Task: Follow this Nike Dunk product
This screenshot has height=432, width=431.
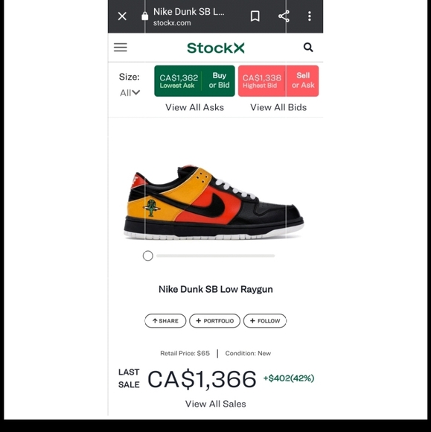Action: tap(265, 321)
